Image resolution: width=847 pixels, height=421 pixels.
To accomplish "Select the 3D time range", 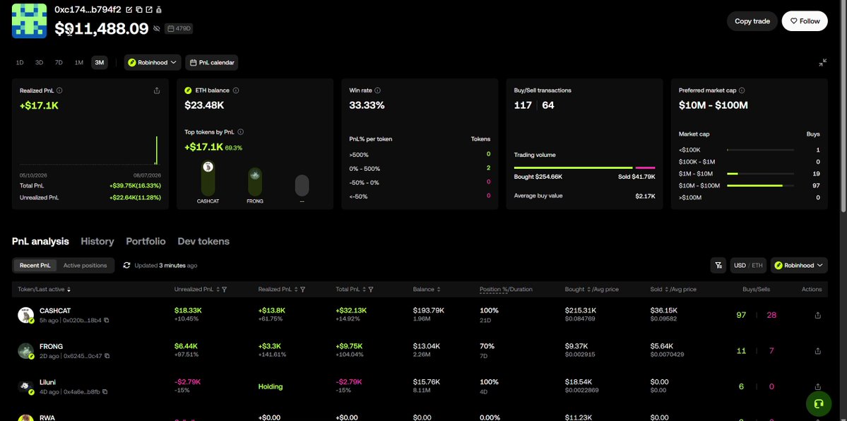I will click(x=40, y=63).
